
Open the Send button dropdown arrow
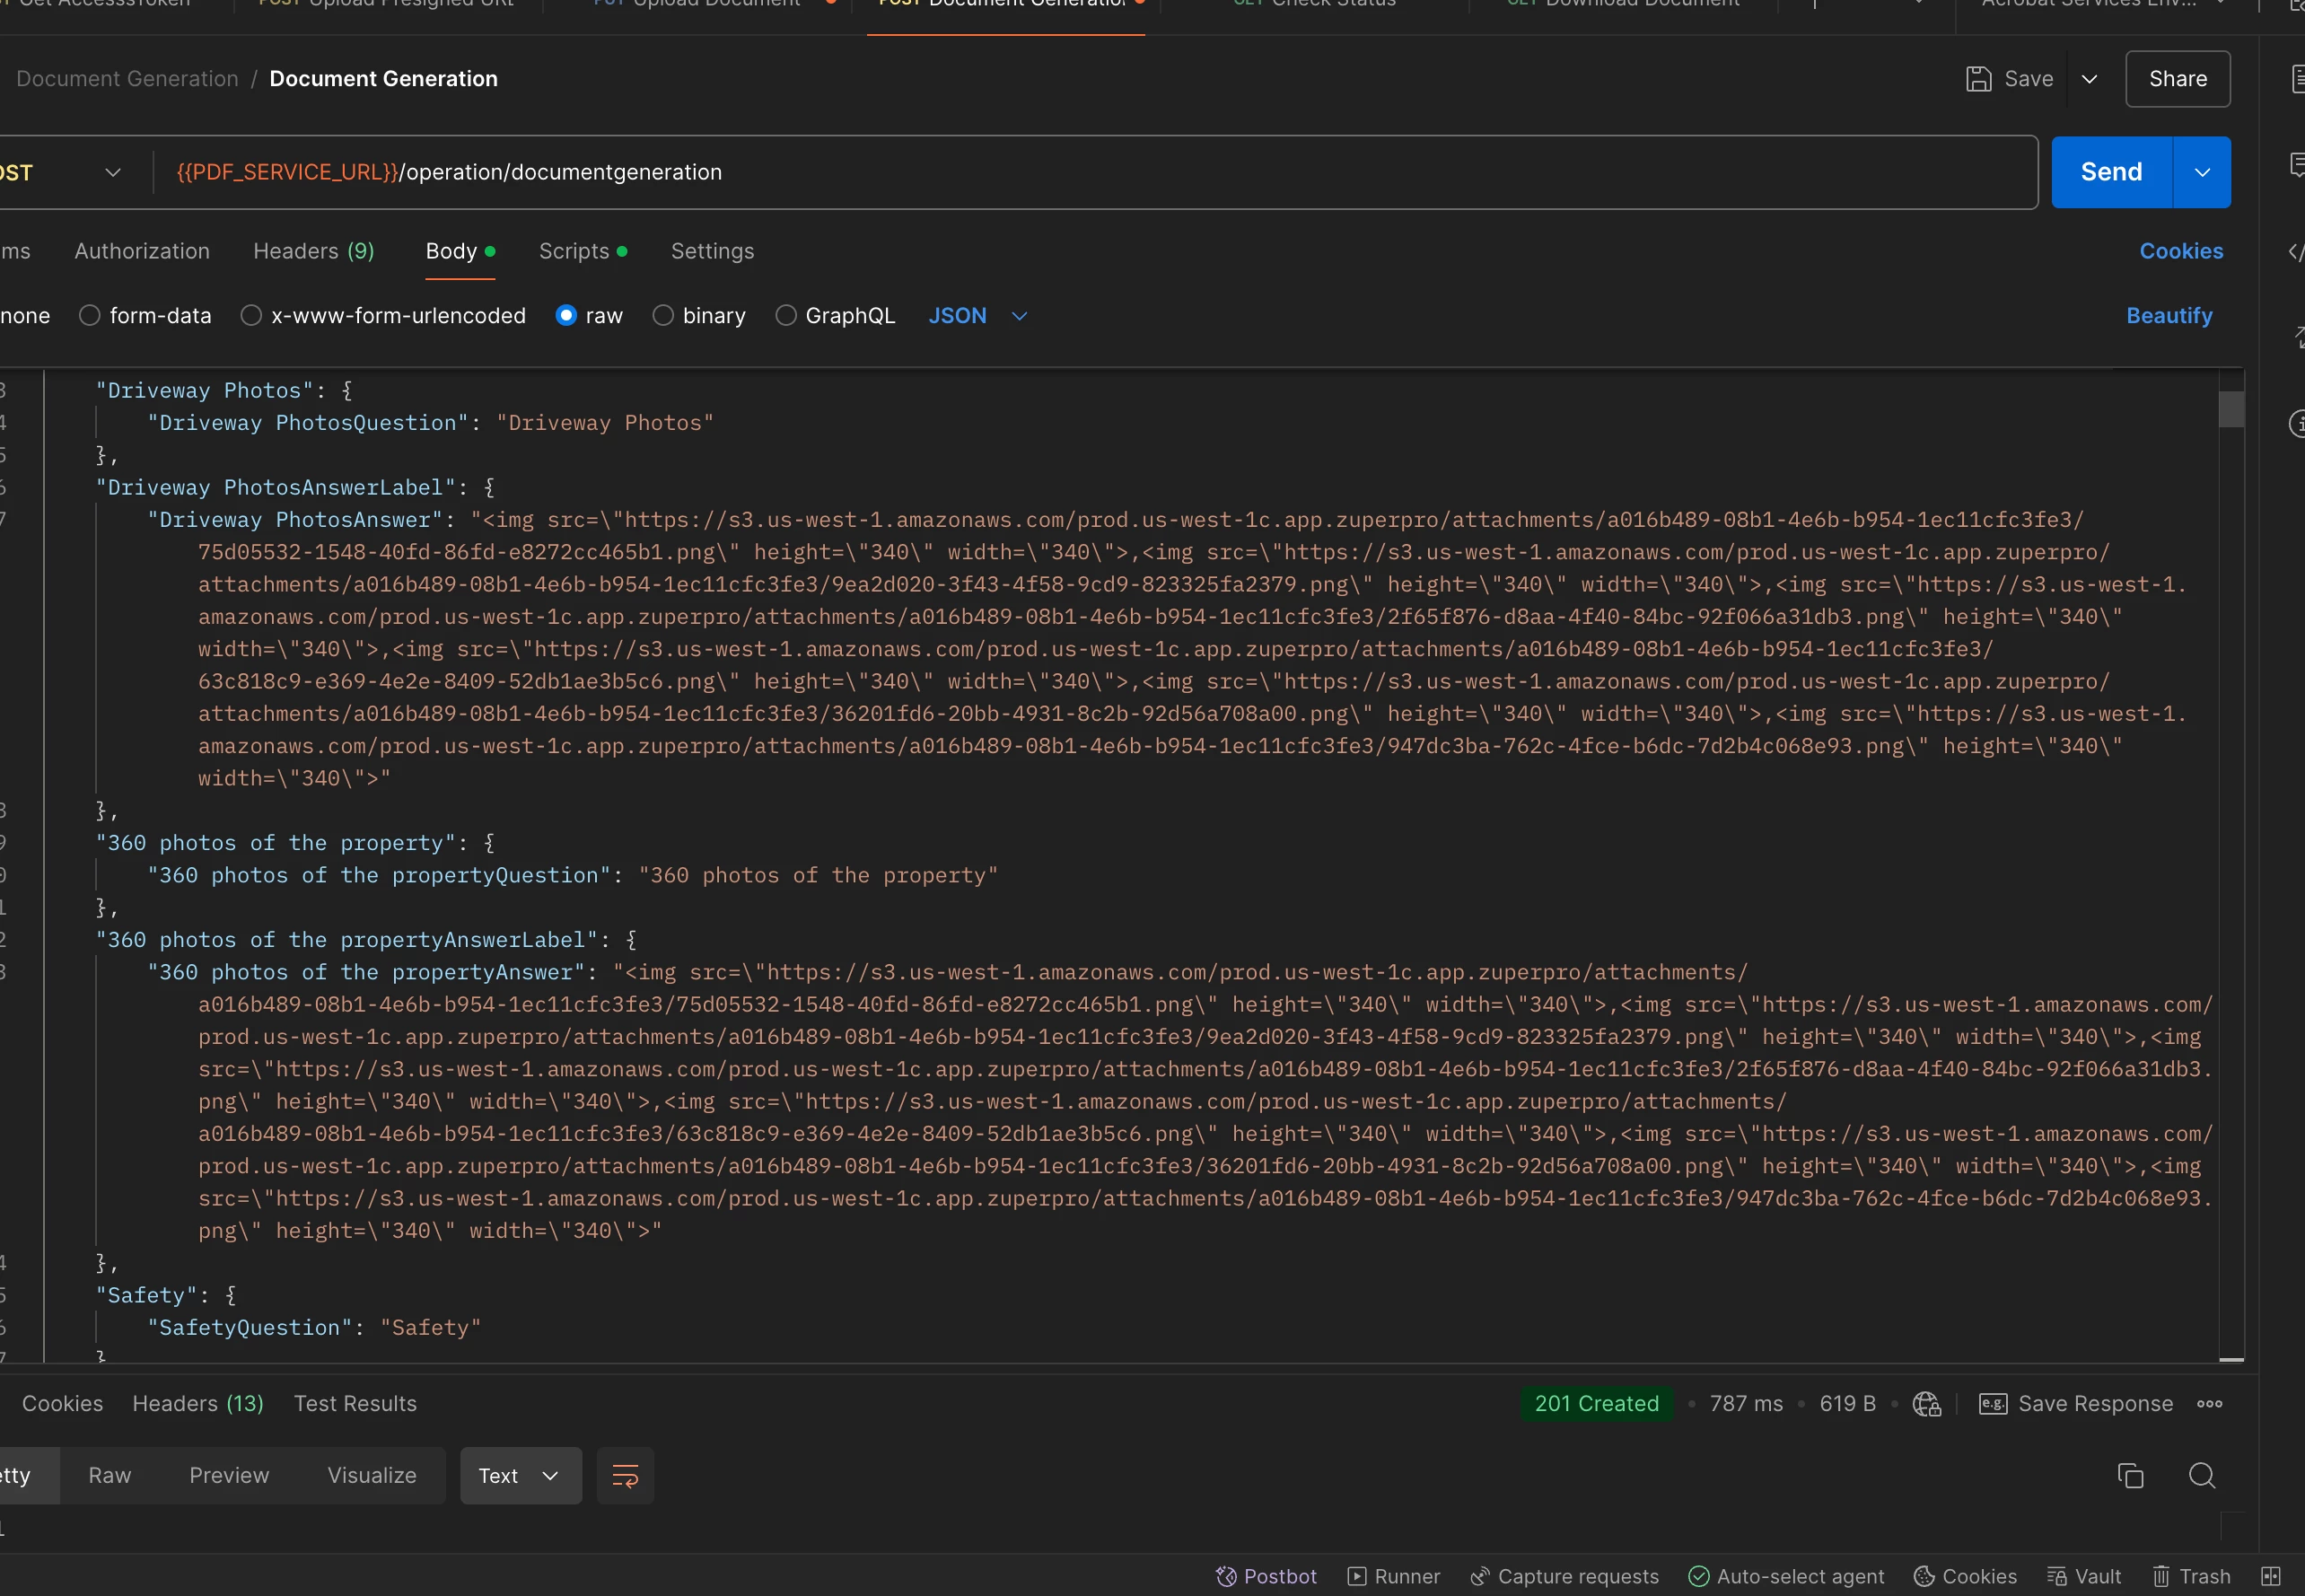pos(2201,173)
